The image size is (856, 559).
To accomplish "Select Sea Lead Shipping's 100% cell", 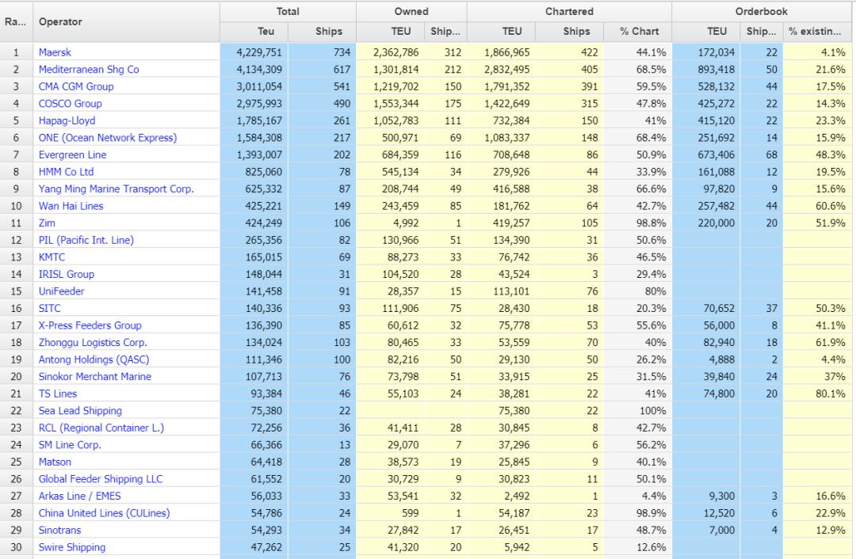I will (x=637, y=411).
